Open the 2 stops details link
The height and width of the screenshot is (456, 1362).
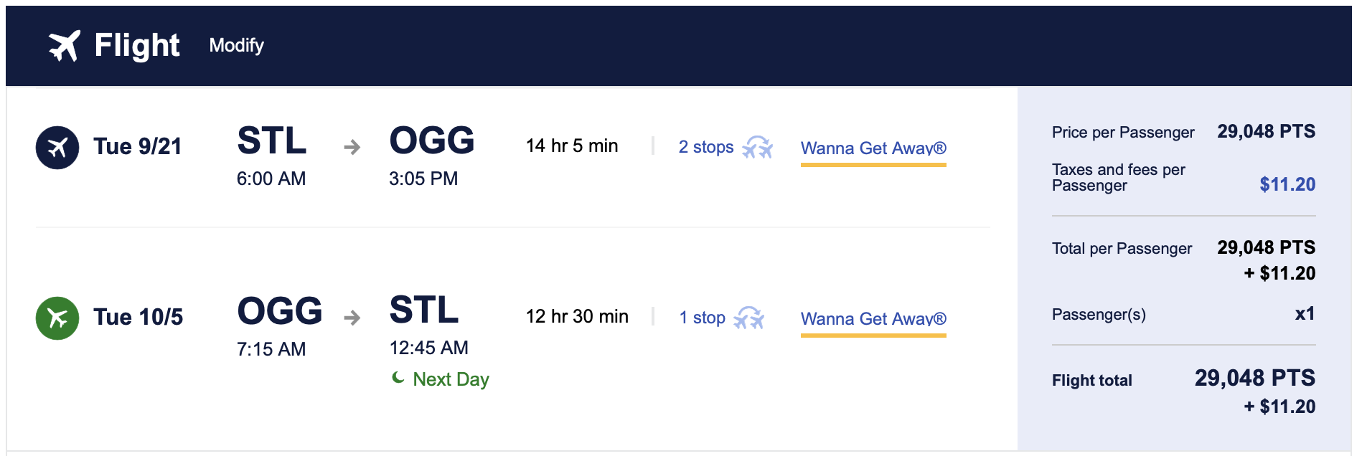[x=706, y=147]
